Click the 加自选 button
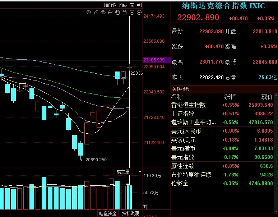 pos(110,5)
